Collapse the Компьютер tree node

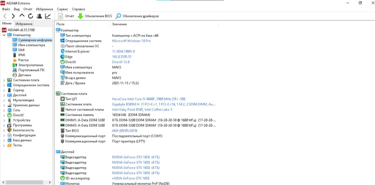4,35
